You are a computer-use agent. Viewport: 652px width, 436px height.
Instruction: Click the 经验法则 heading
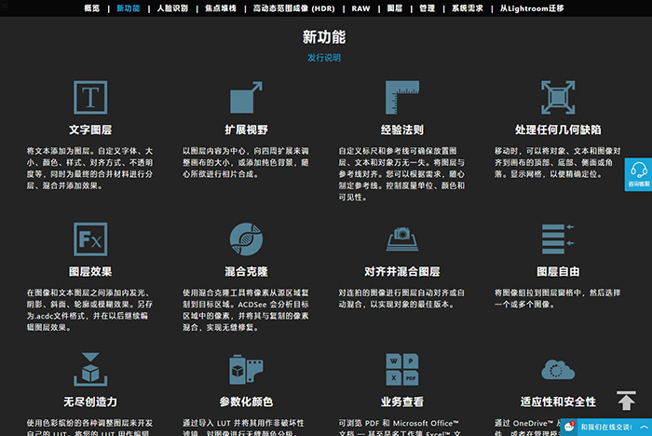point(402,129)
